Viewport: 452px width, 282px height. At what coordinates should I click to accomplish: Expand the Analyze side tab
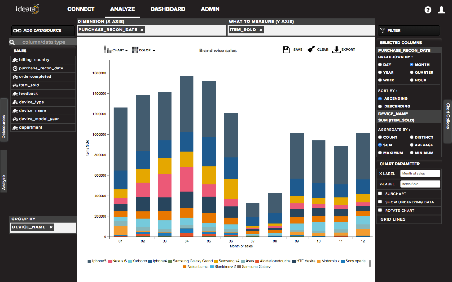4,171
